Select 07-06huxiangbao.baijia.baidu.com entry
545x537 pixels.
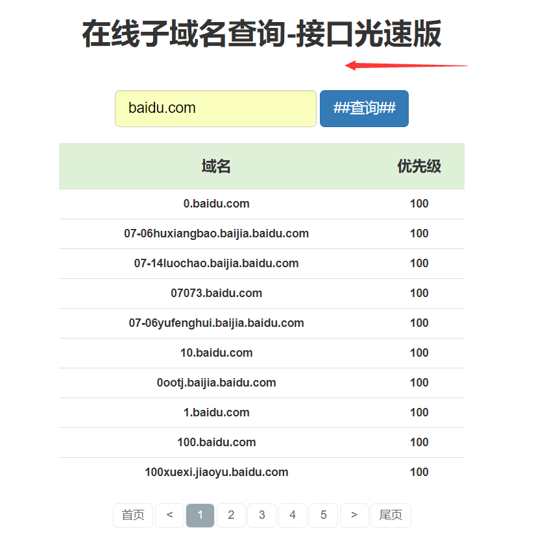216,233
